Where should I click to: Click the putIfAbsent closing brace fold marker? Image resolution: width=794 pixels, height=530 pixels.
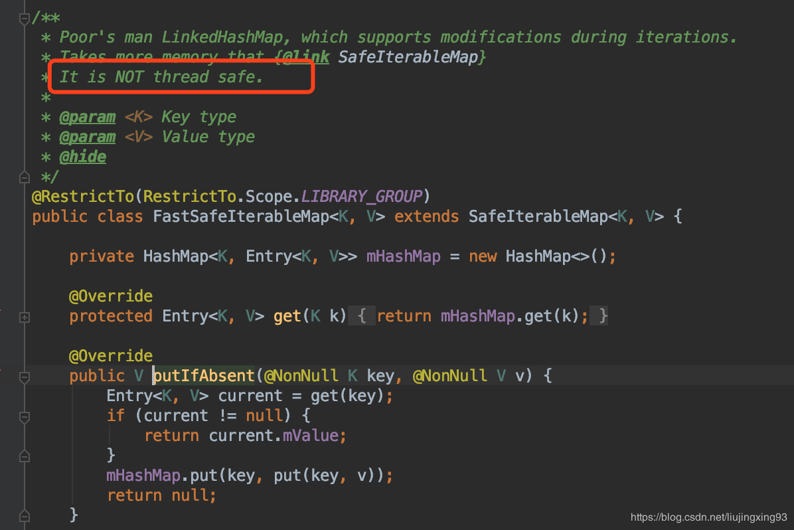pyautogui.click(x=24, y=516)
